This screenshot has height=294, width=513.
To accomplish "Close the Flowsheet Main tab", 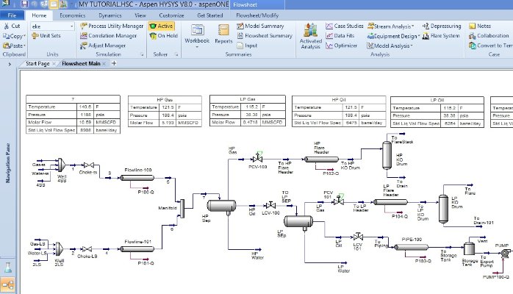I will tap(104, 64).
